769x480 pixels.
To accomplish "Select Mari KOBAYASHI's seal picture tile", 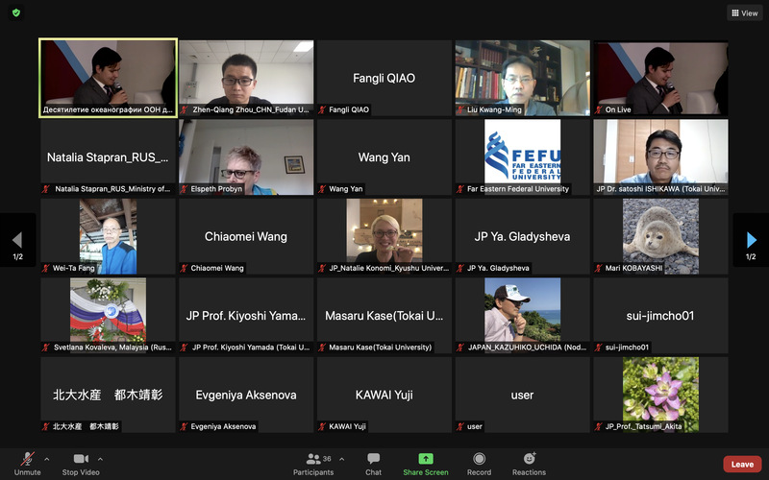I will tap(659, 235).
